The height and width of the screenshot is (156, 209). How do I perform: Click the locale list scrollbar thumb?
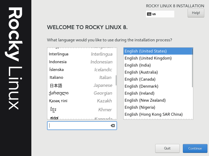point(192,68)
